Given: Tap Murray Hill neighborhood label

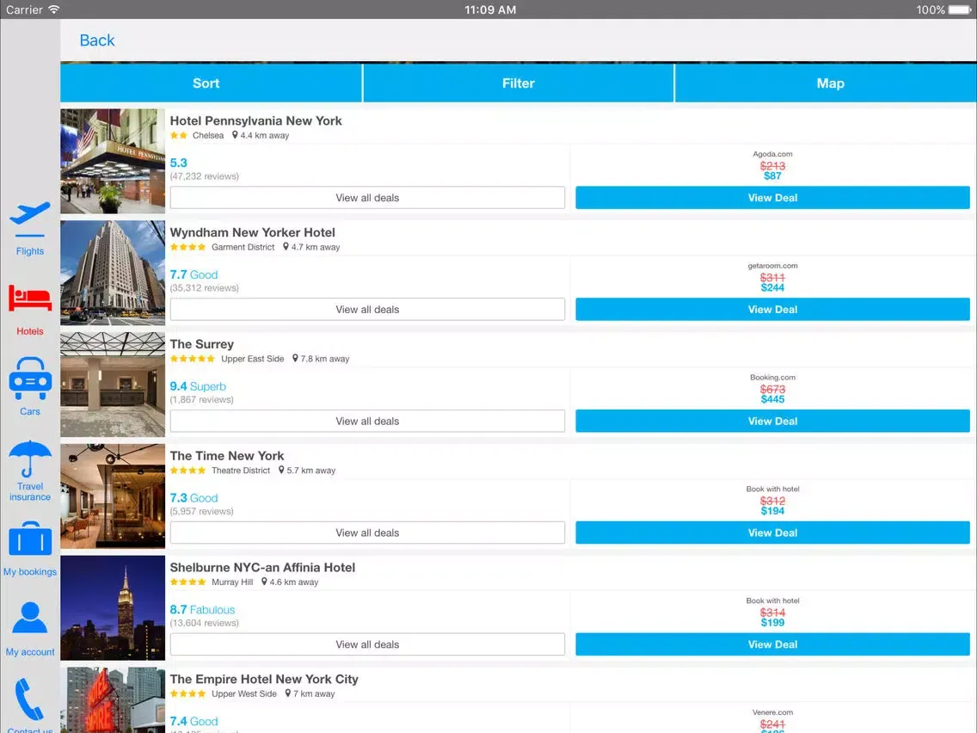Looking at the screenshot, I should point(232,582).
